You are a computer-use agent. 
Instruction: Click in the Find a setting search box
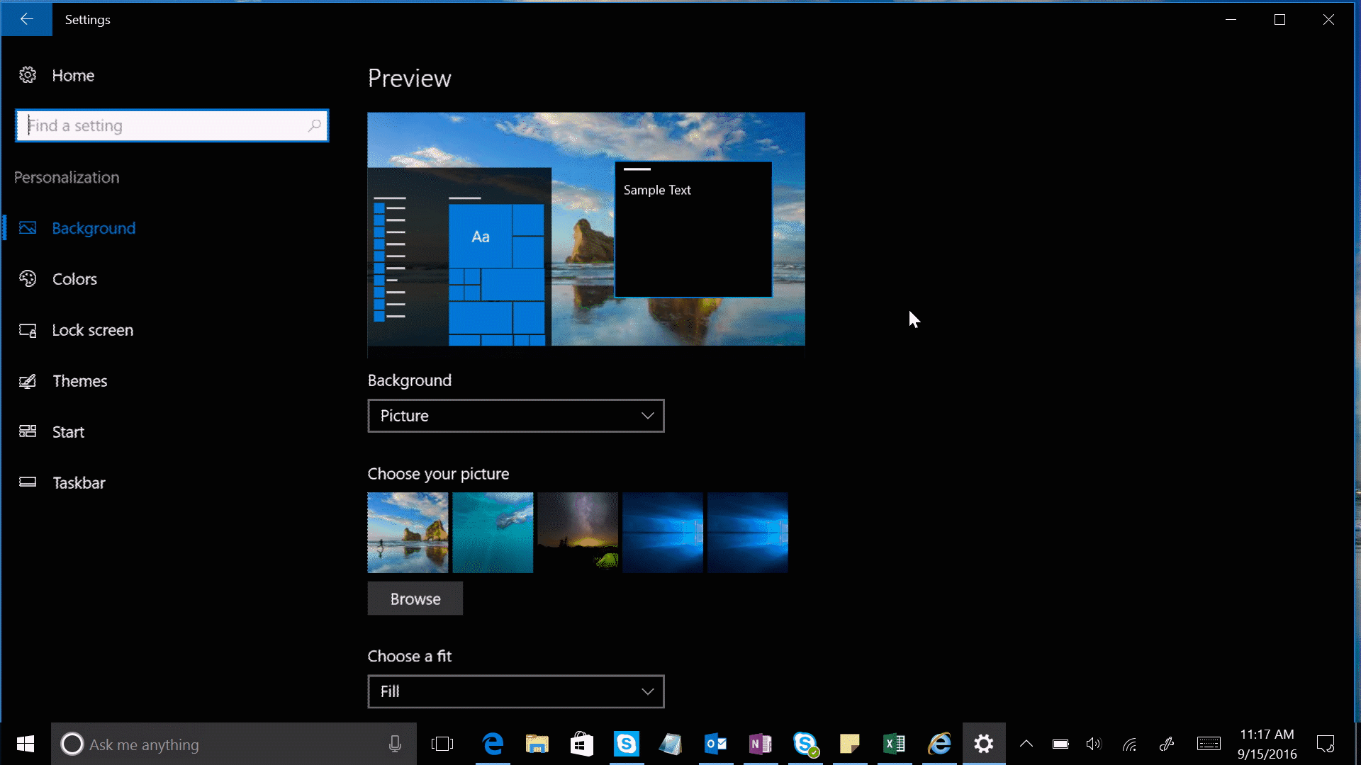coord(172,125)
